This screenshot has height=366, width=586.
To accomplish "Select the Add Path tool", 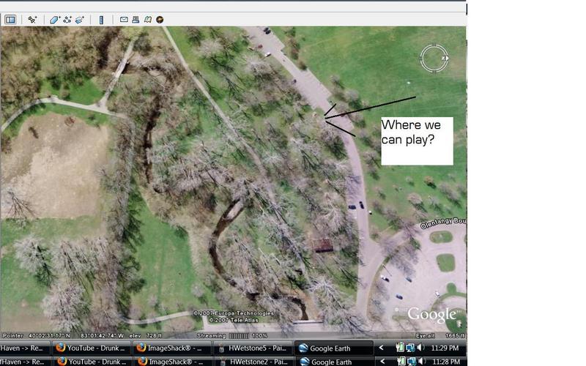I will point(67,20).
